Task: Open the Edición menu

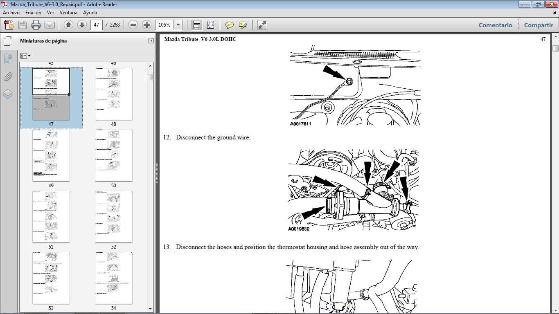Action: click(33, 13)
